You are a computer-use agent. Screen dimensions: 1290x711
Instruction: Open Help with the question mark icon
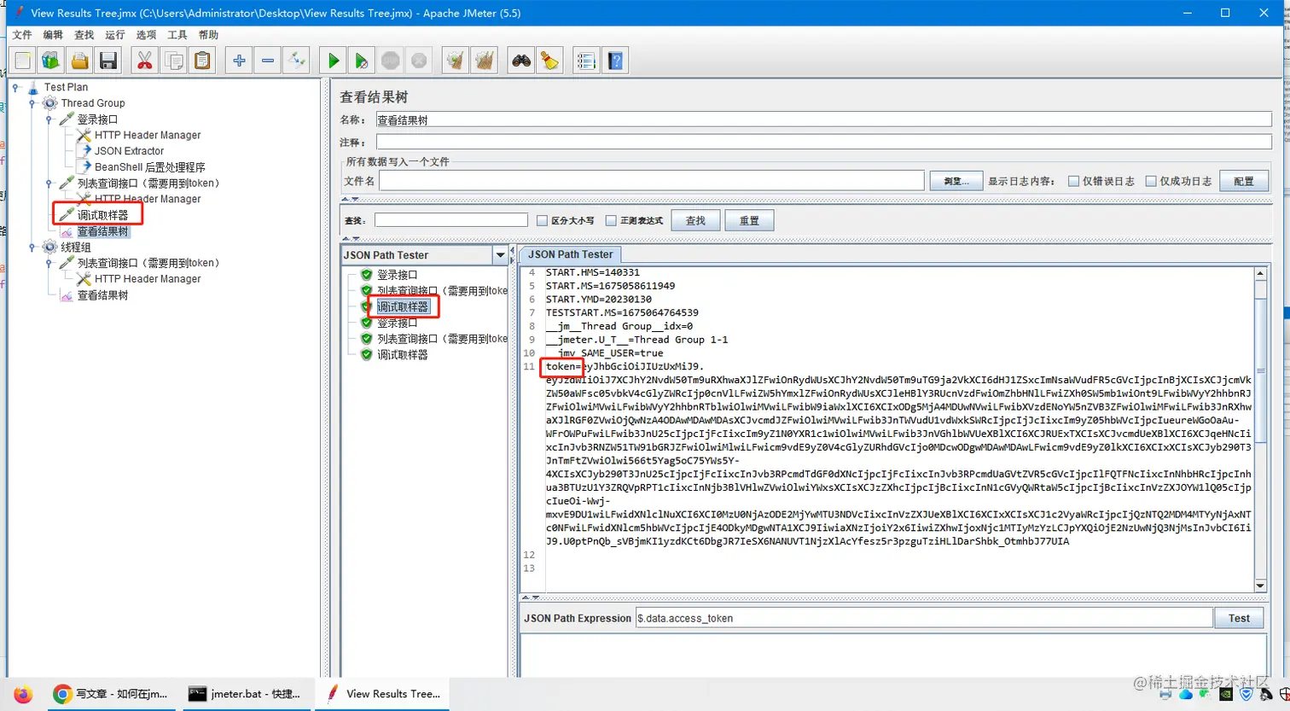click(615, 61)
